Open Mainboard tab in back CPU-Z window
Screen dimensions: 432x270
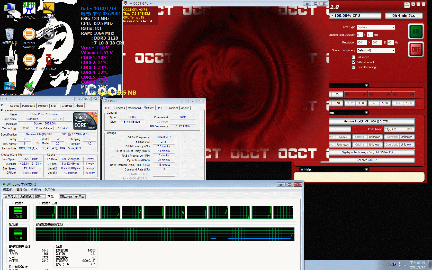point(29,106)
